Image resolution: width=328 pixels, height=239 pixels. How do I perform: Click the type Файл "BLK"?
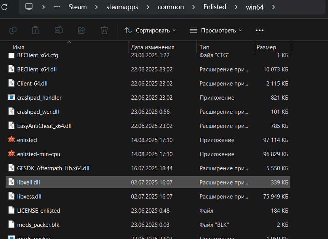click(x=214, y=225)
